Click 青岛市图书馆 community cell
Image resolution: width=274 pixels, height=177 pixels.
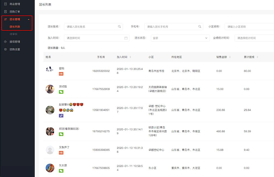point(156,71)
